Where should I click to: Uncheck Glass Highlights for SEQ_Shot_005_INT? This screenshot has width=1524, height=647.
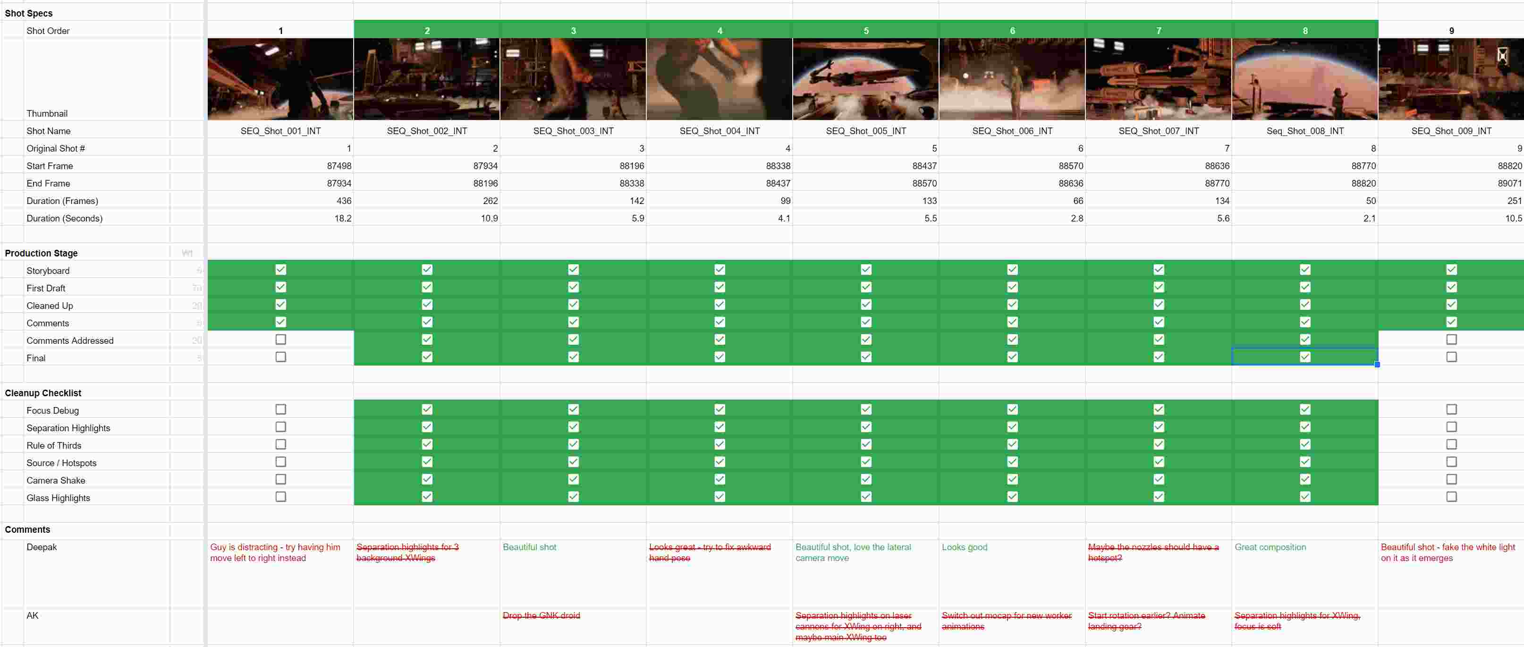pos(865,497)
